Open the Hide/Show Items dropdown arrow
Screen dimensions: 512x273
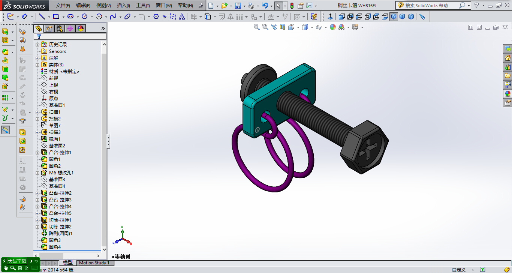[x=326, y=27]
